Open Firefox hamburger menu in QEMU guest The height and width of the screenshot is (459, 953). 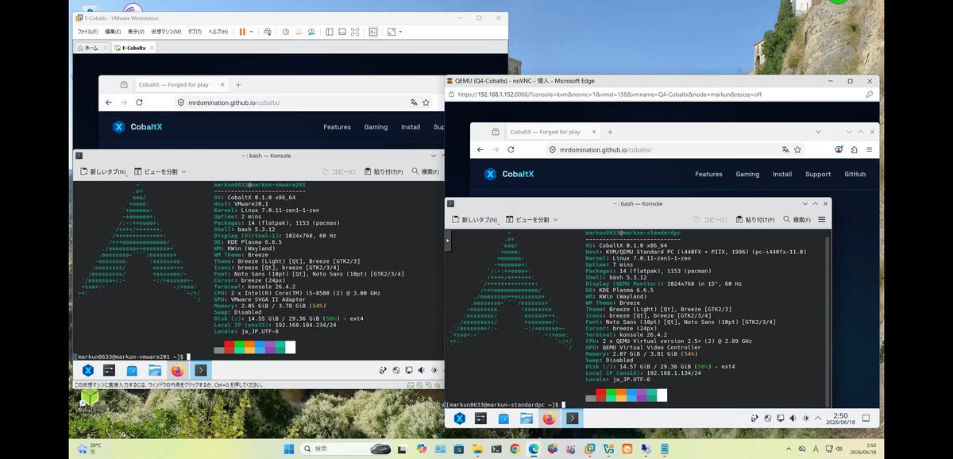[870, 149]
